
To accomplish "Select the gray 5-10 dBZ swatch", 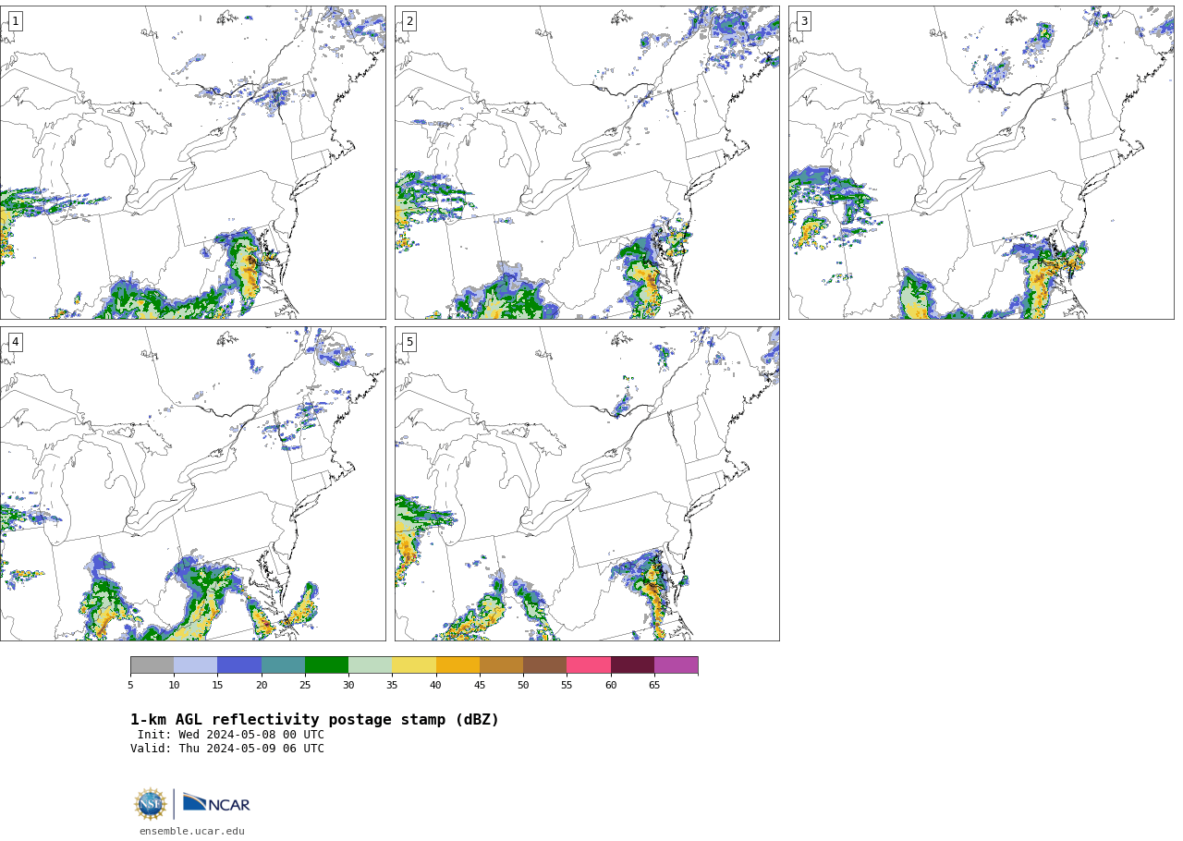I will pyautogui.click(x=152, y=665).
